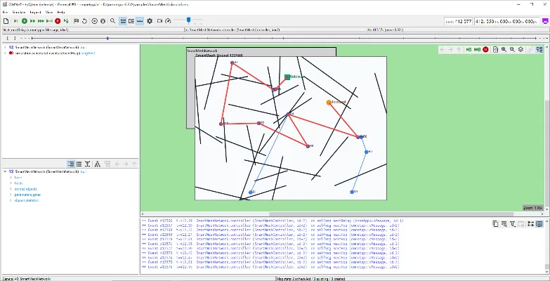Click the Debug Next Event icon
The width and height of the screenshot is (550, 281).
click(66, 21)
